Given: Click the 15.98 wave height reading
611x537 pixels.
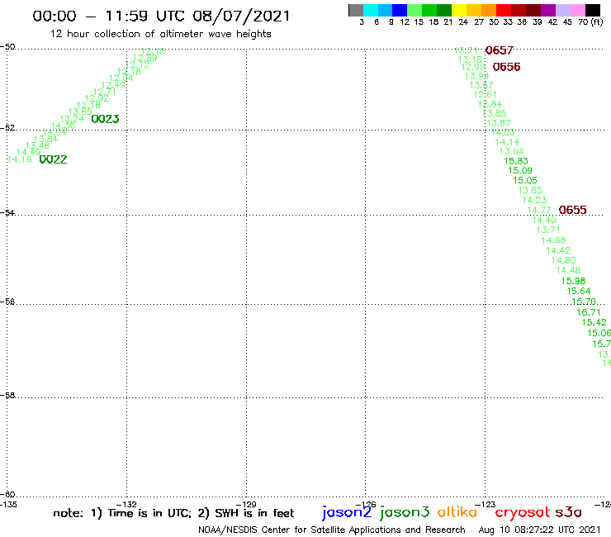Looking at the screenshot, I should [573, 281].
